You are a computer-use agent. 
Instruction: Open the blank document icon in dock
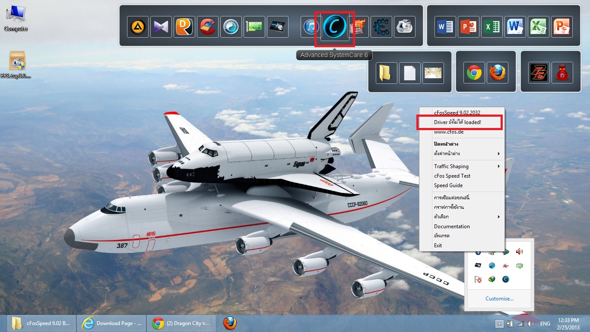(410, 73)
